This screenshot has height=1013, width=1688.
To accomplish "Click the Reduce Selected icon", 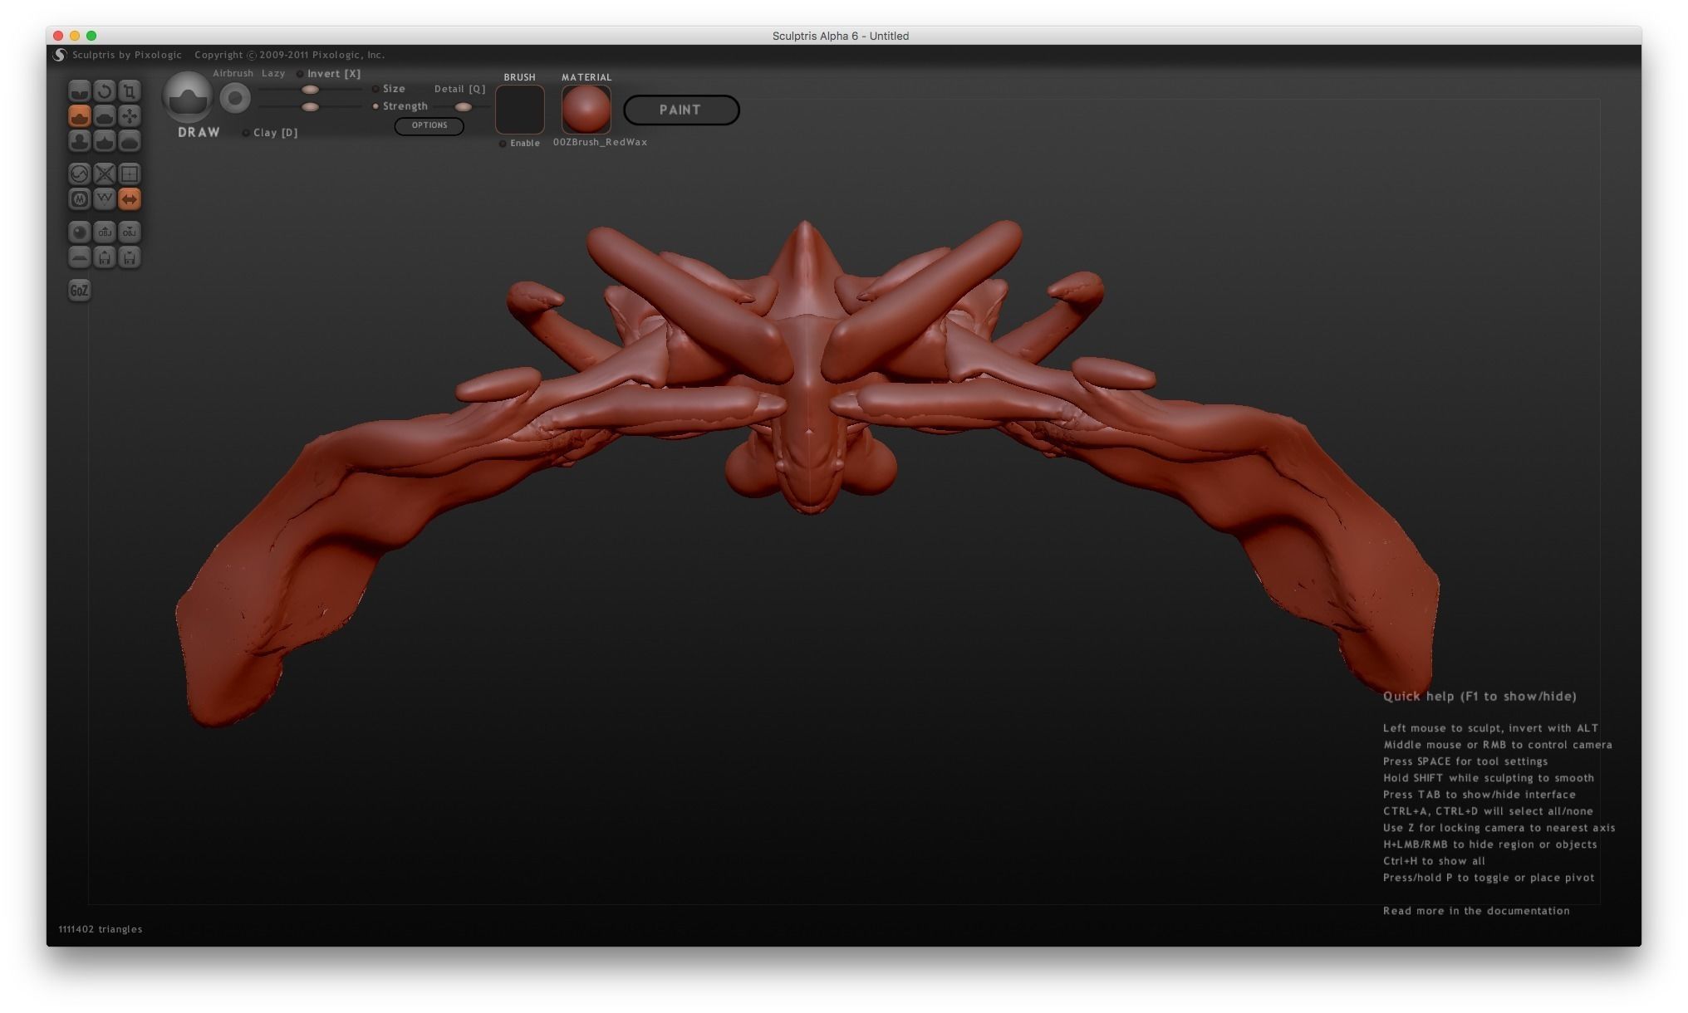I will click(x=104, y=174).
